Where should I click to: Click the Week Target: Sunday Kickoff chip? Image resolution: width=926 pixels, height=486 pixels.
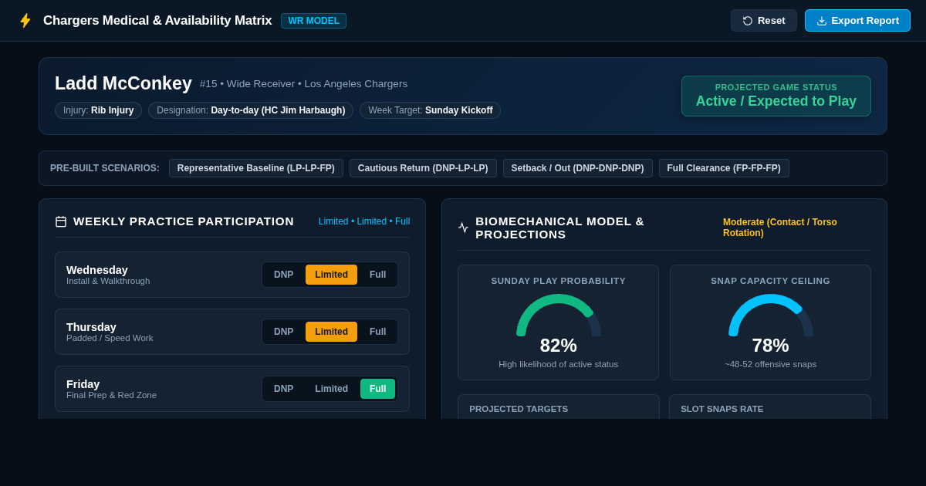[431, 110]
